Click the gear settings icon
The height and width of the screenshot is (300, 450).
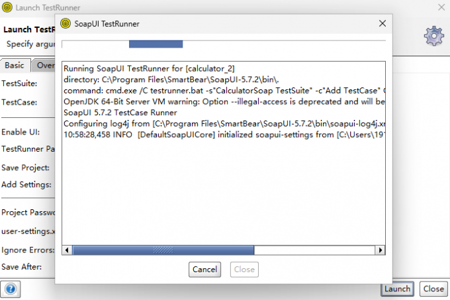point(433,36)
